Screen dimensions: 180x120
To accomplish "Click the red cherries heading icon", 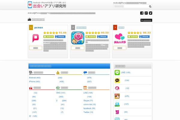I will pyautogui.click(x=31, y=88).
